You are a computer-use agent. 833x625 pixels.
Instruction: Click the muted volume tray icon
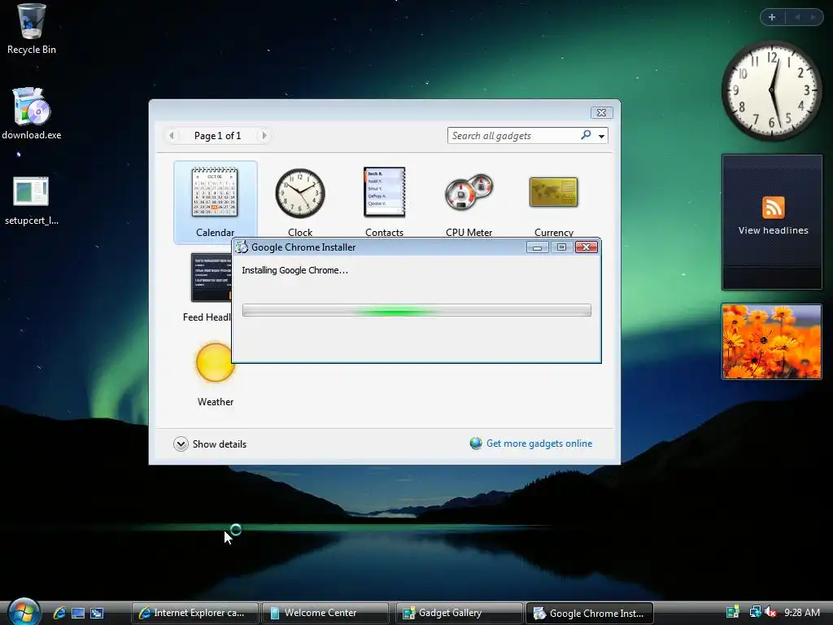tap(770, 612)
